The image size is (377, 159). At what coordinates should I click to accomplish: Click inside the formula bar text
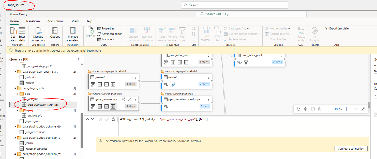tap(244, 126)
